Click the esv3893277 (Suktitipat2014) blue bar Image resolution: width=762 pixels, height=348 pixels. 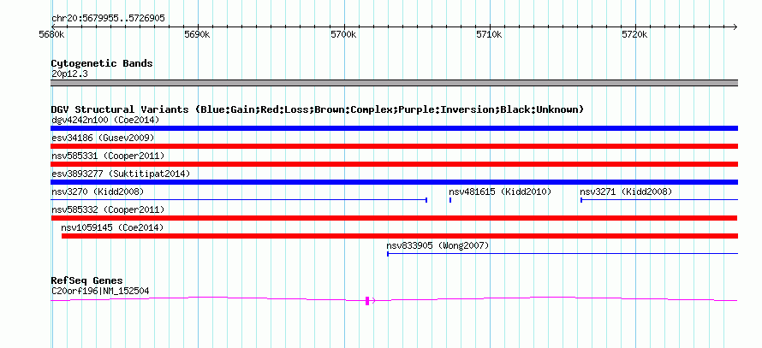pyautogui.click(x=394, y=182)
